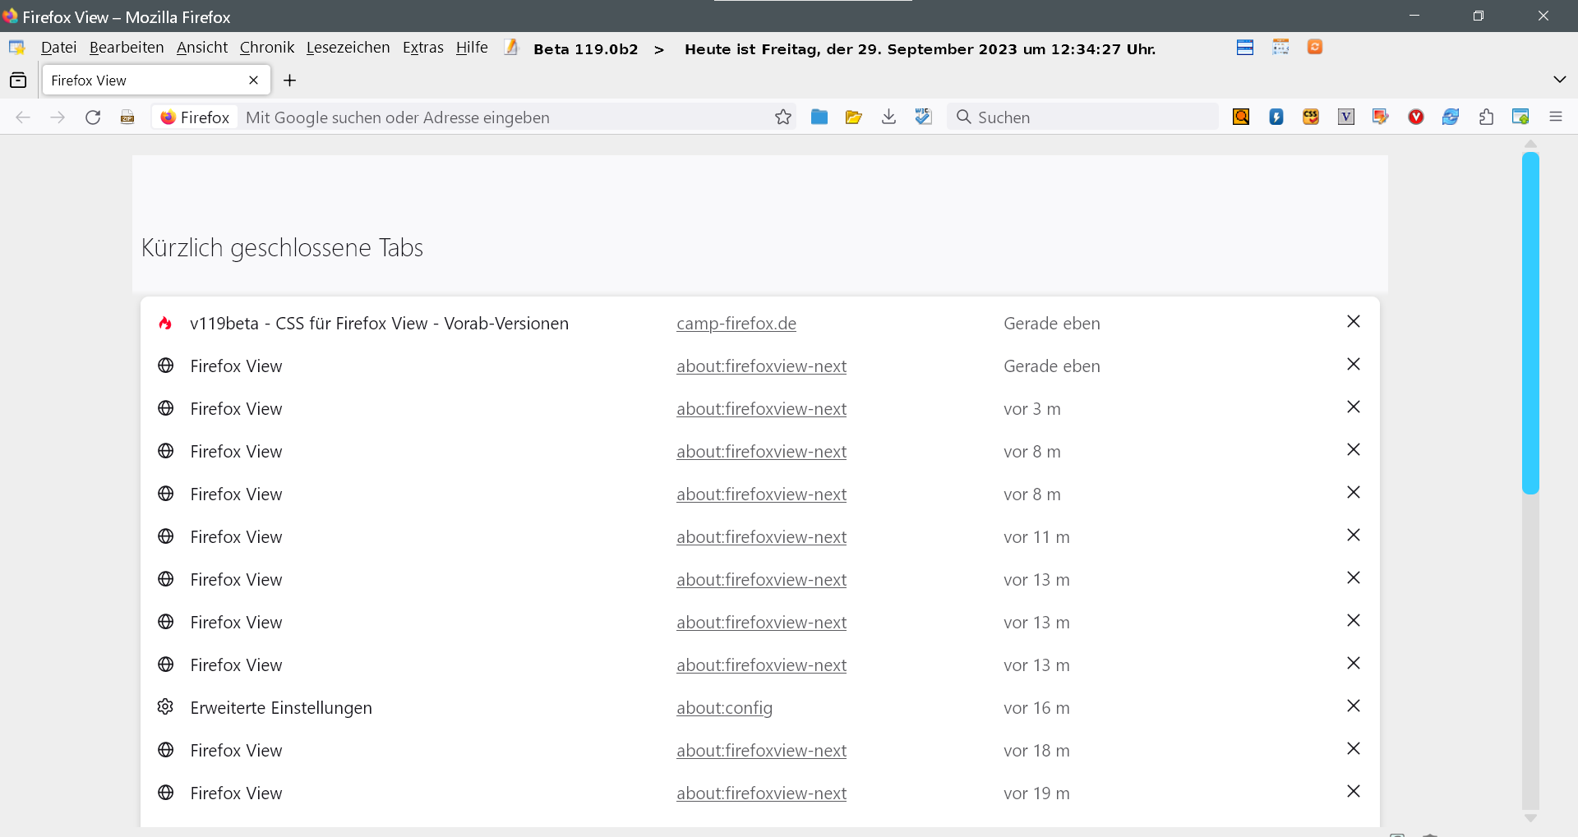
Task: Open the Chronik menu
Action: point(266,48)
